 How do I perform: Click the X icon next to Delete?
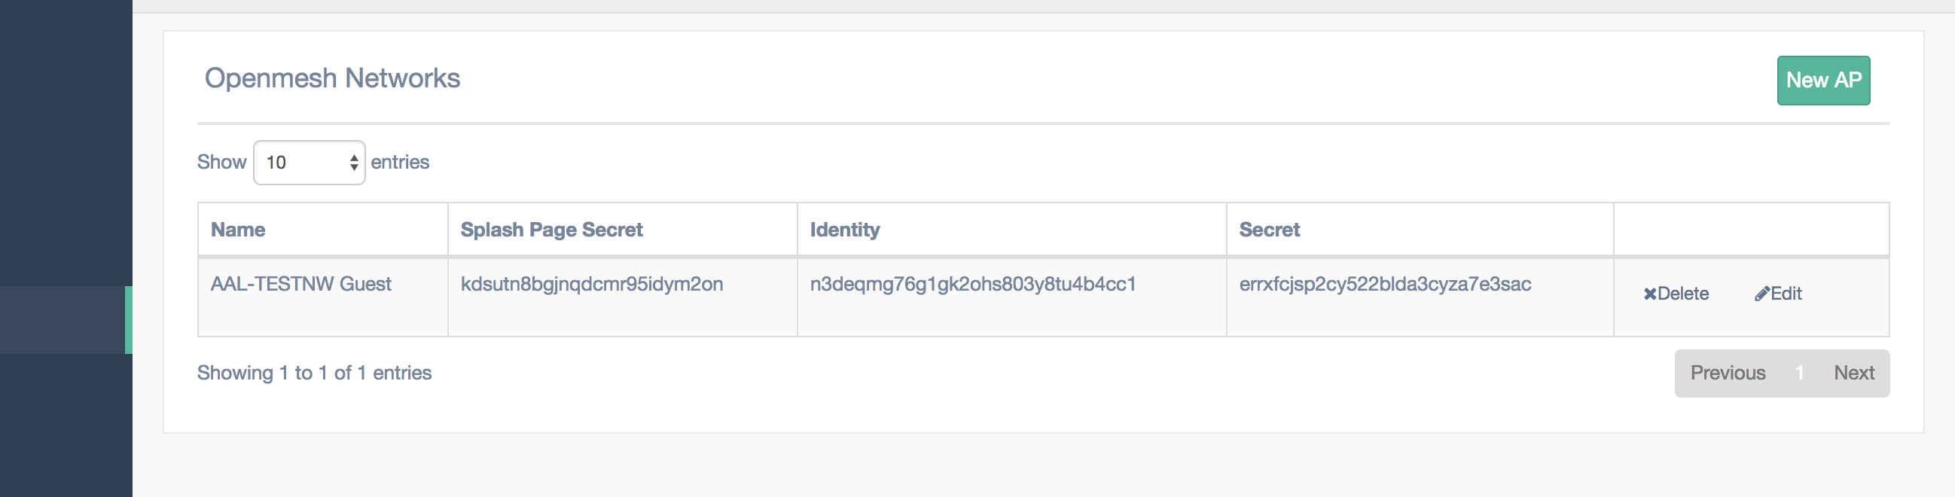coord(1650,294)
